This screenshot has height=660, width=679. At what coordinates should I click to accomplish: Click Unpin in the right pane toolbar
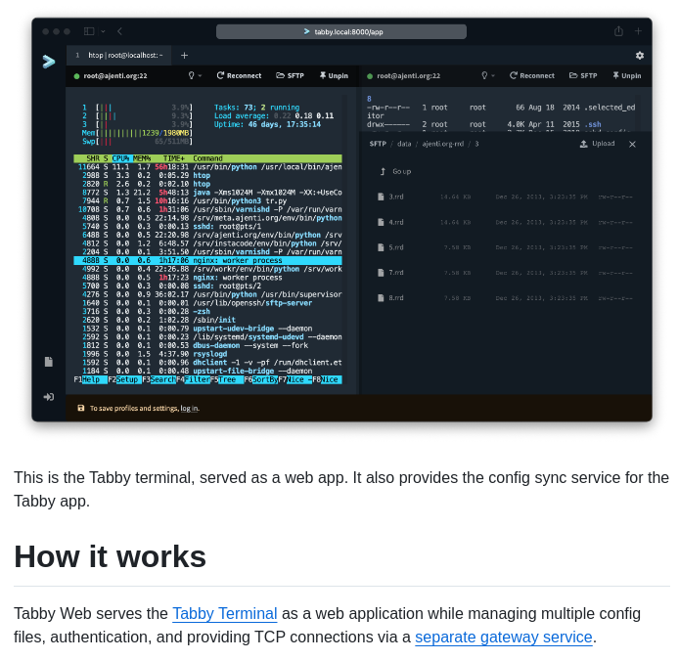click(x=626, y=75)
